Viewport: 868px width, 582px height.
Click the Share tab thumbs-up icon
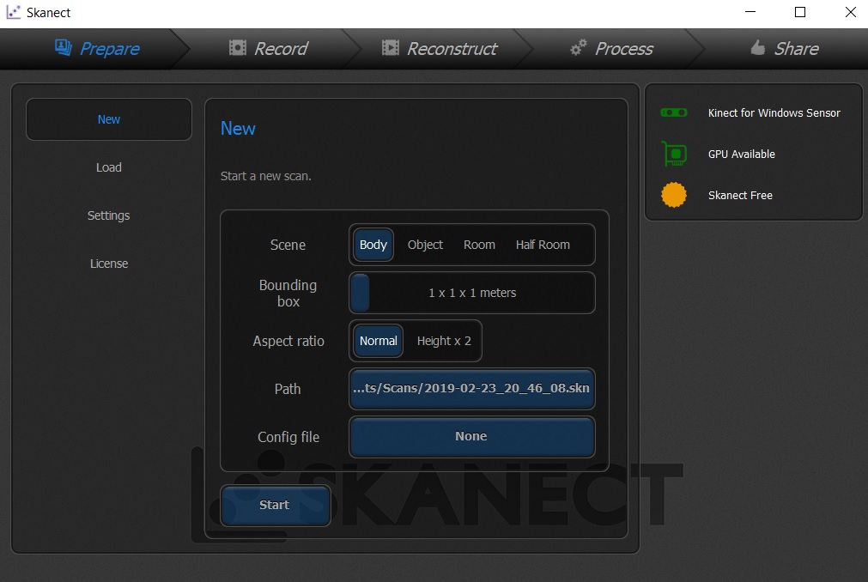pos(758,48)
